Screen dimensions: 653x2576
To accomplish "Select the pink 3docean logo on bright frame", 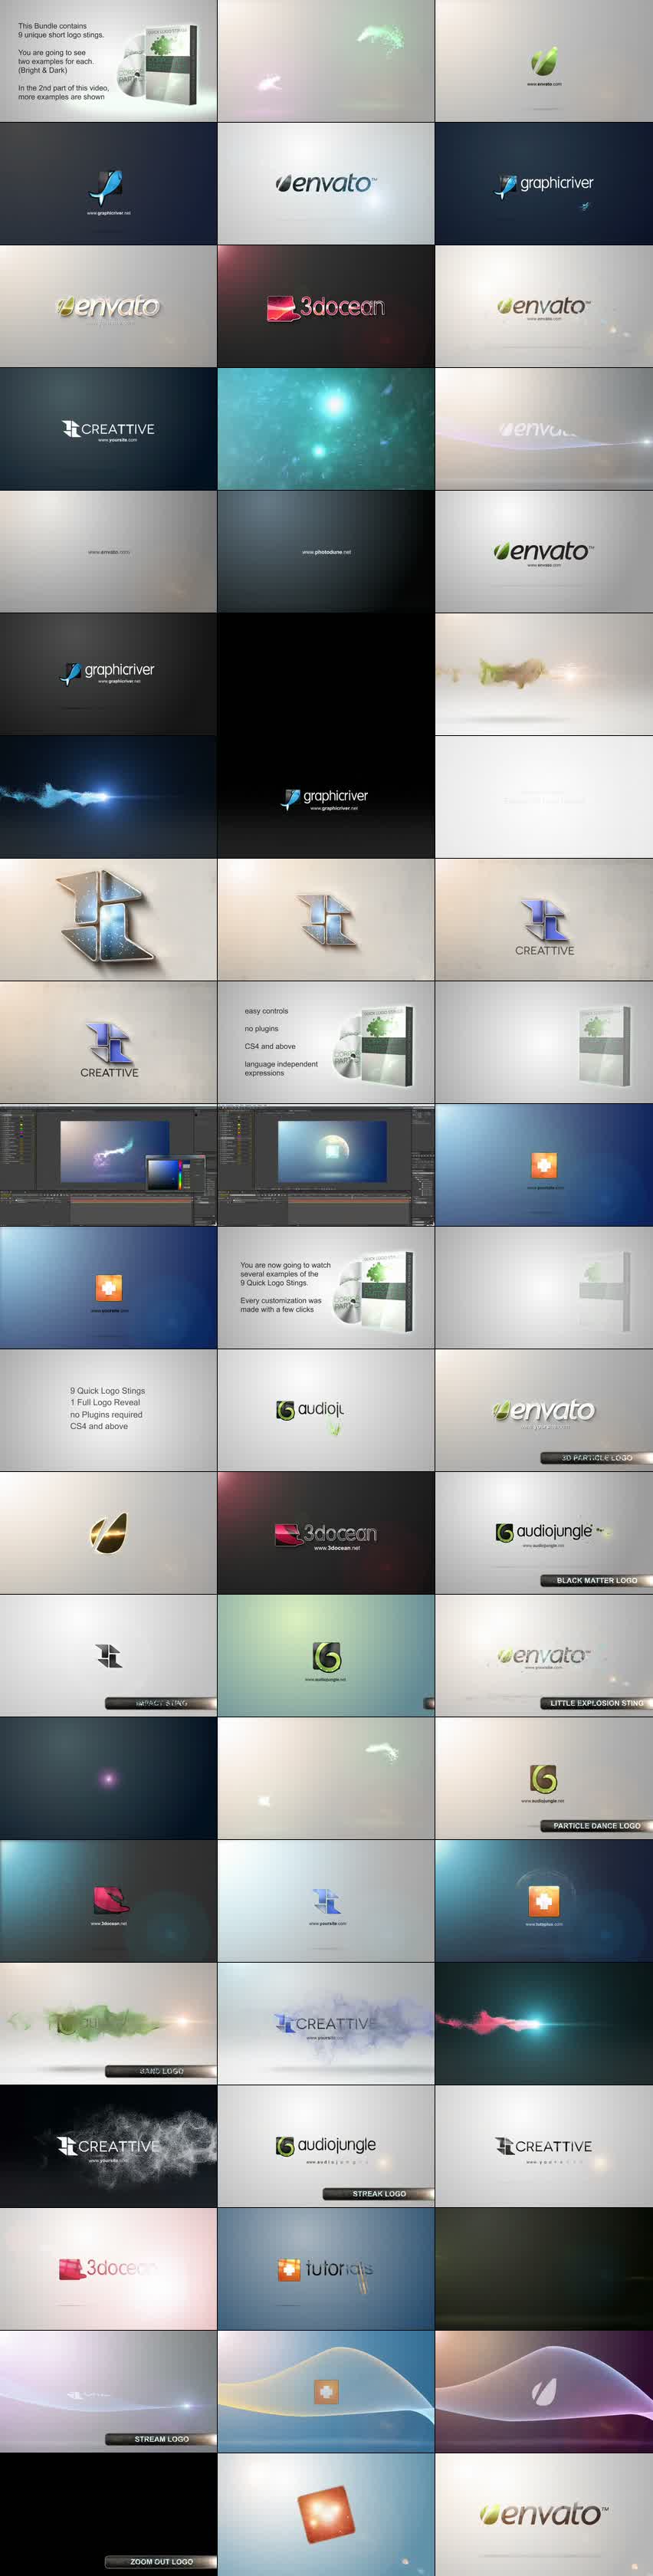I will (108, 2269).
